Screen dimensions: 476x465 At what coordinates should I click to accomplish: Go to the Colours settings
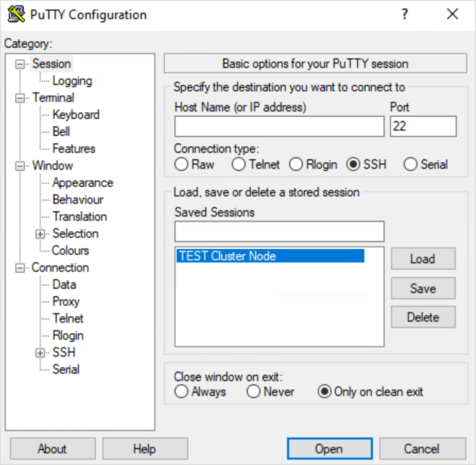pos(70,251)
